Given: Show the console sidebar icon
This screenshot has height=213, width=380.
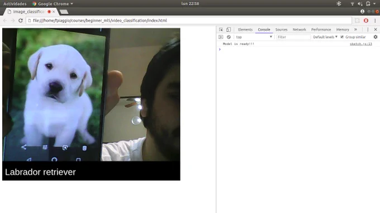Looking at the screenshot, I should 221,37.
